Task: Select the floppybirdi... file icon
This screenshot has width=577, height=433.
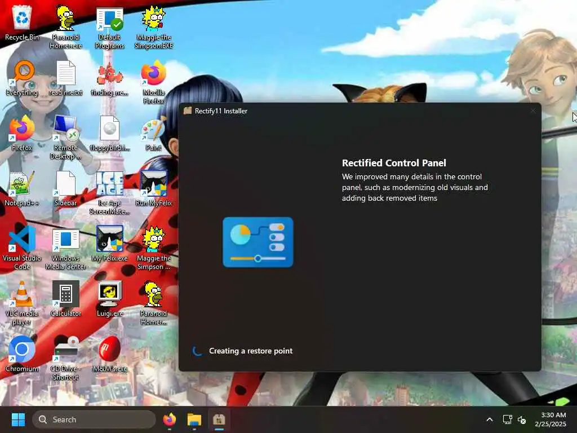Action: pos(110,133)
